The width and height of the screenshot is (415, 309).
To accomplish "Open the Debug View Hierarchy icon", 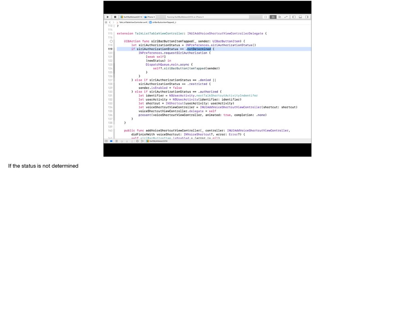I will coord(137,141).
